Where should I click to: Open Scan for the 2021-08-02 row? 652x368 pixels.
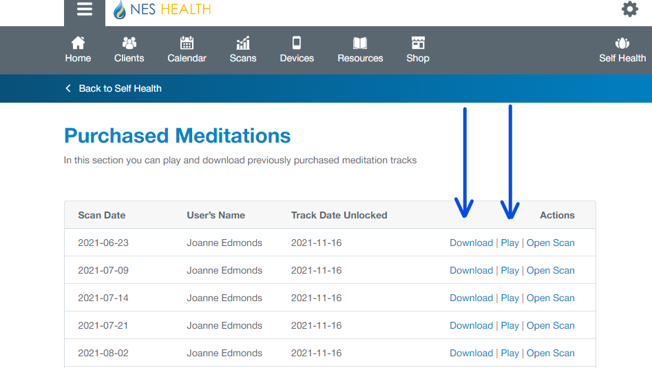click(x=550, y=353)
